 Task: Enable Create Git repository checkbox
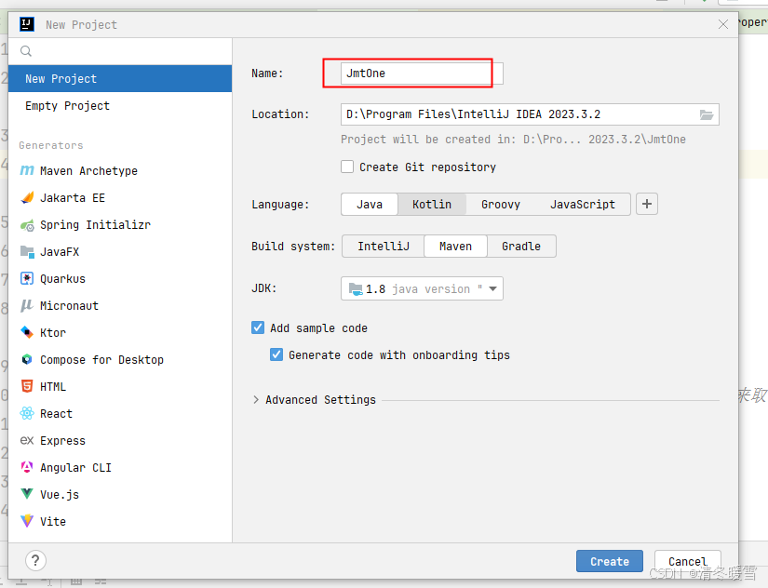pos(347,167)
